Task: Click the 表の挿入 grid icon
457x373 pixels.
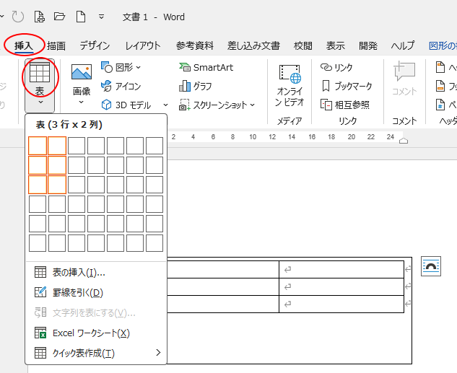Action: pos(40,272)
